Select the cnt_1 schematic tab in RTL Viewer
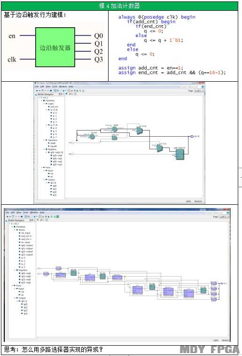The image size is (242, 356). (71, 94)
